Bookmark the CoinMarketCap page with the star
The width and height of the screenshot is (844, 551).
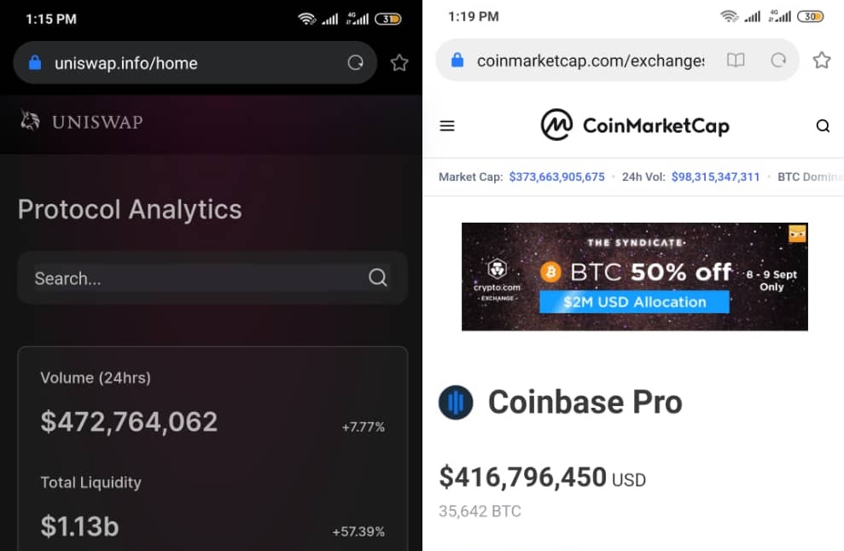(821, 61)
